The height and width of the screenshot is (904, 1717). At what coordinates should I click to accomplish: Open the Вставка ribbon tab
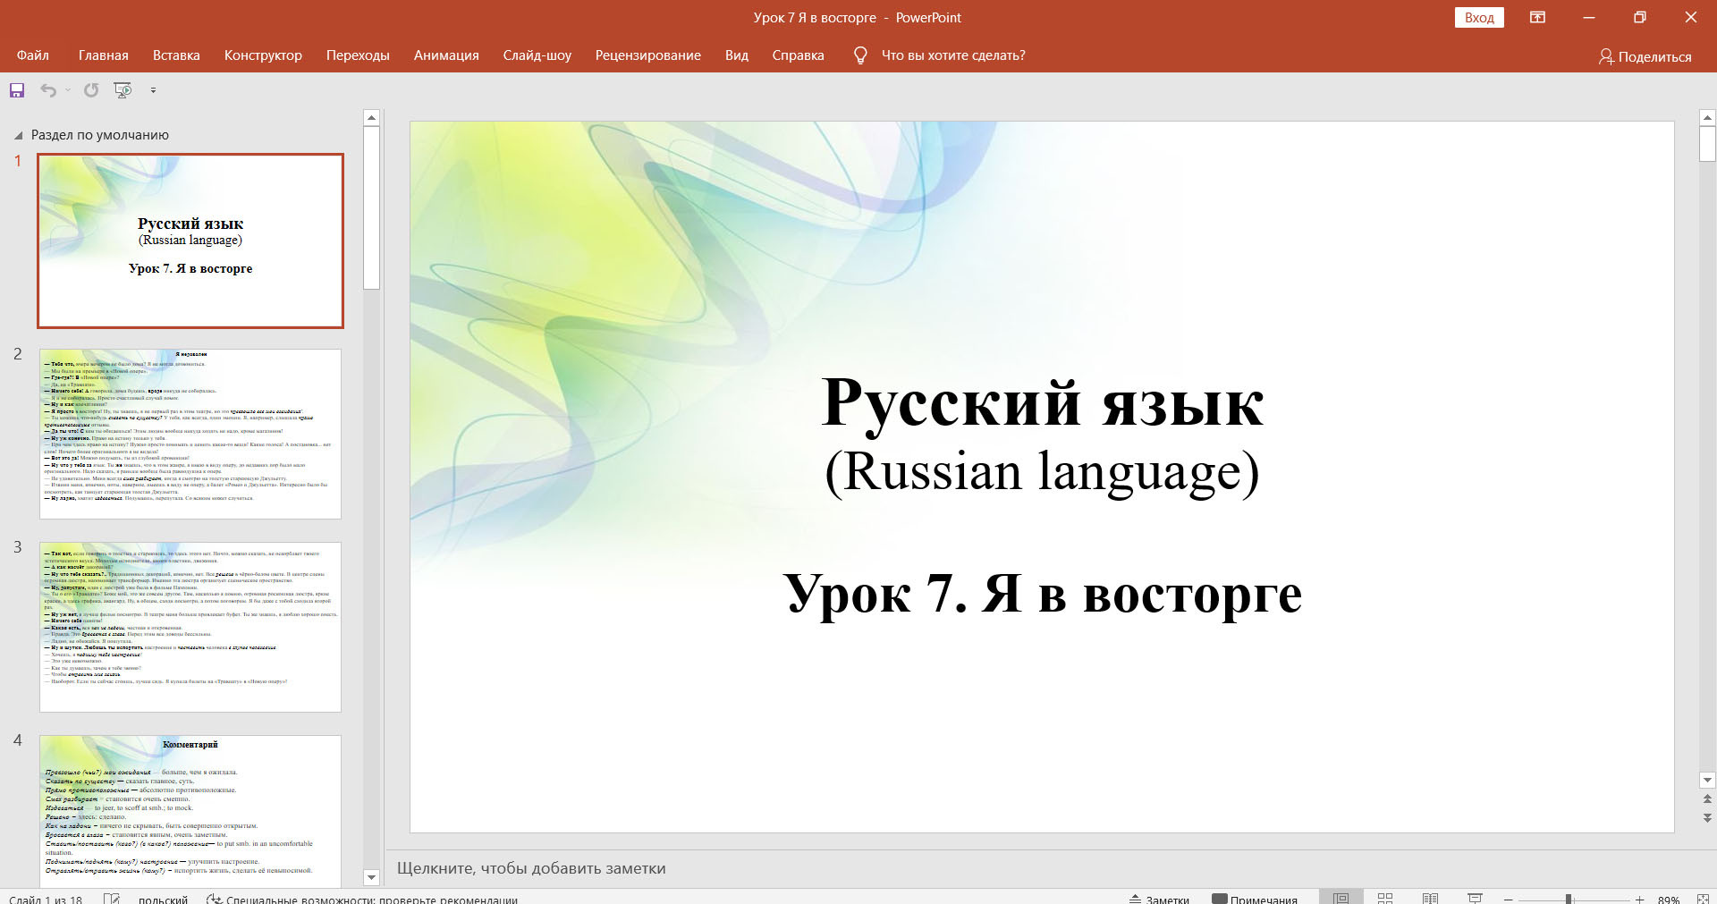(x=176, y=55)
